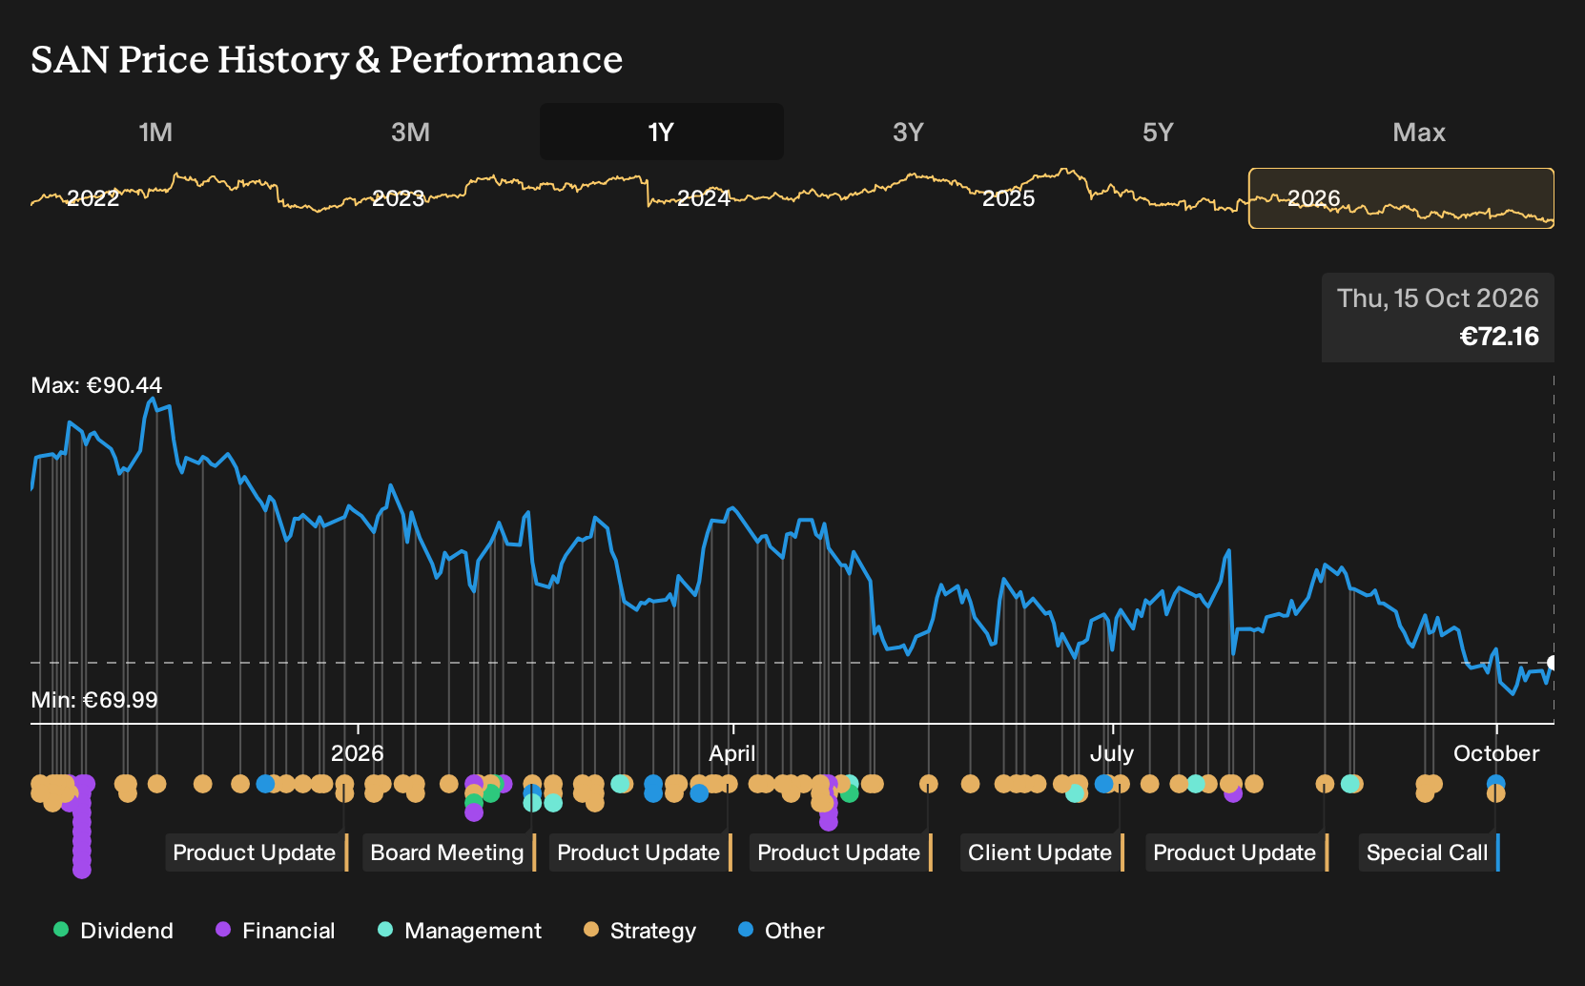Image resolution: width=1585 pixels, height=986 pixels.
Task: Select the 2025 label in overview chart
Action: click(1008, 198)
